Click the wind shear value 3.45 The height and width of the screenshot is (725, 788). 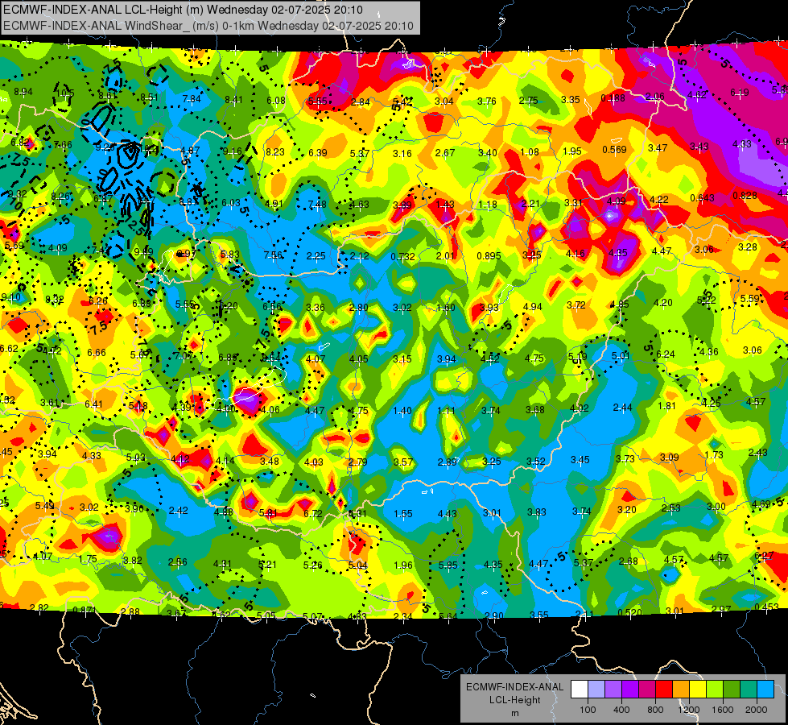coord(580,459)
